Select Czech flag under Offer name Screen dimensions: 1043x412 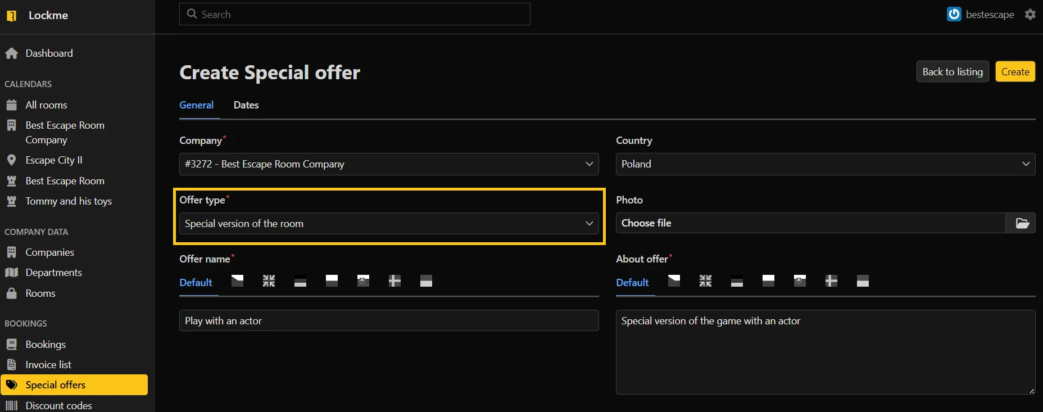pyautogui.click(x=237, y=281)
